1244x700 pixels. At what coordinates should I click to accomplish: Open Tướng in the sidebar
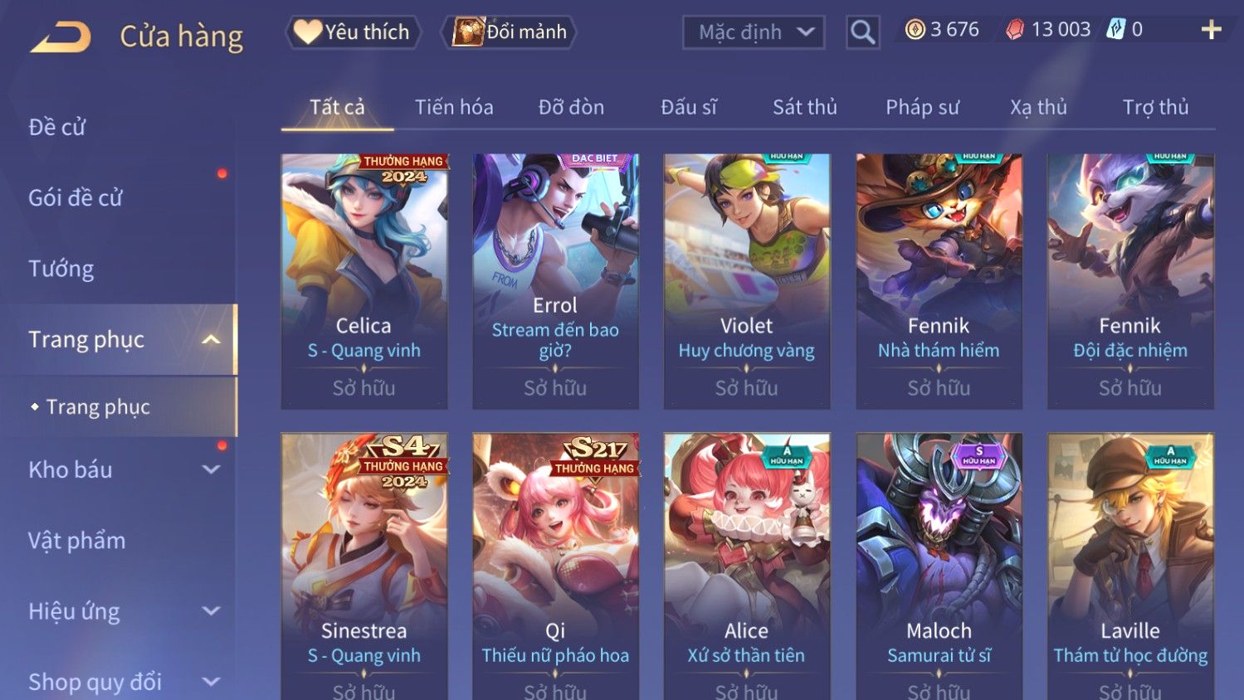click(x=61, y=269)
